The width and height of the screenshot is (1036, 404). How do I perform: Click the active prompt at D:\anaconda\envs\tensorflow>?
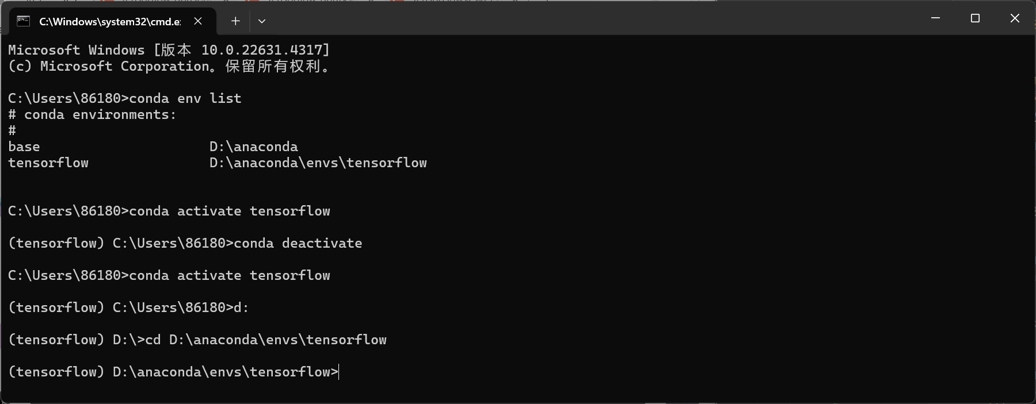[x=173, y=372]
